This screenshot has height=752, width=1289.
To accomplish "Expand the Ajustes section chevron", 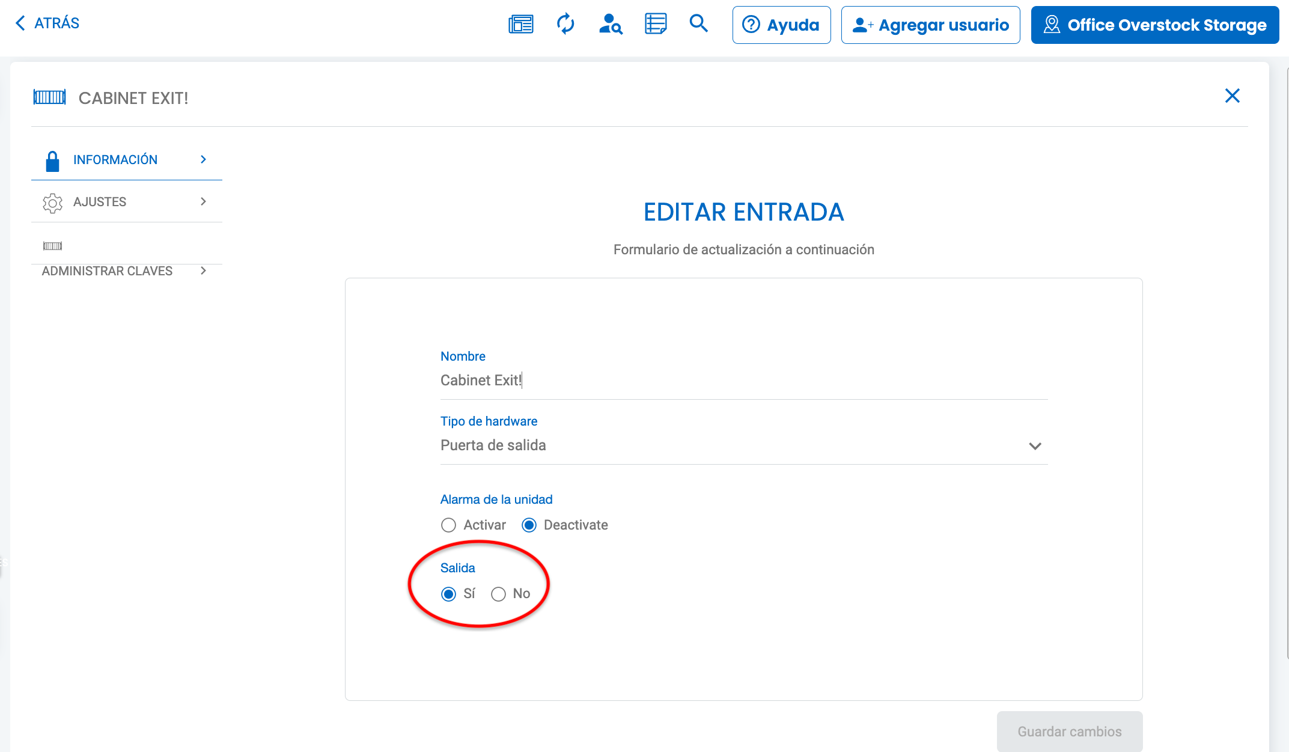I will coord(203,202).
